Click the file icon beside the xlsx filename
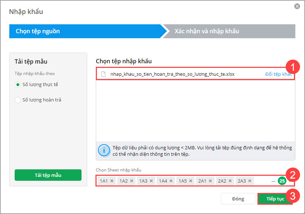Screen dimensions: 305x214 (x=104, y=74)
